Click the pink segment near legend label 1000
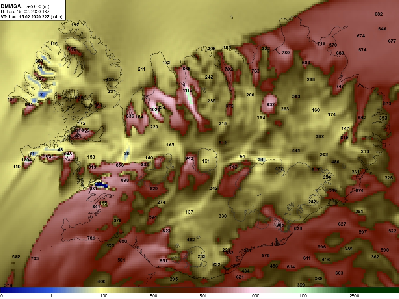The width and height of the screenshot is (399, 299). tap(252, 290)
